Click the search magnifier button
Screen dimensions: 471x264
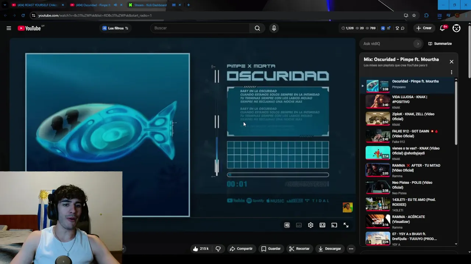(x=257, y=28)
